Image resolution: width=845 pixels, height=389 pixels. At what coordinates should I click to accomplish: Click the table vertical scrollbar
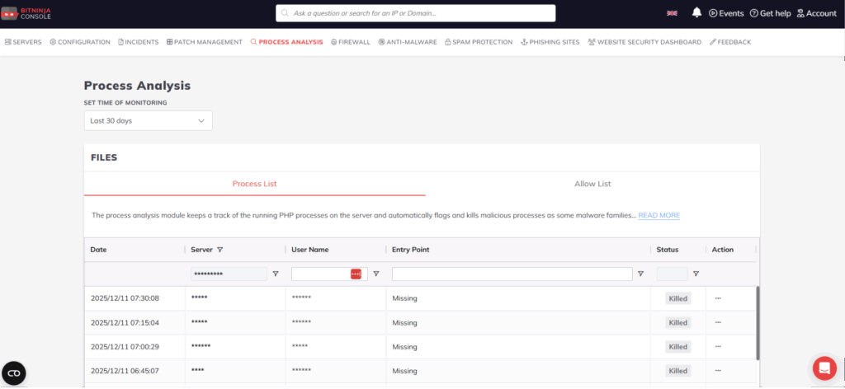[x=758, y=321]
